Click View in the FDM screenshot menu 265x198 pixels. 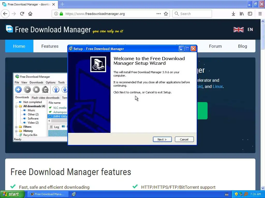tap(24, 82)
